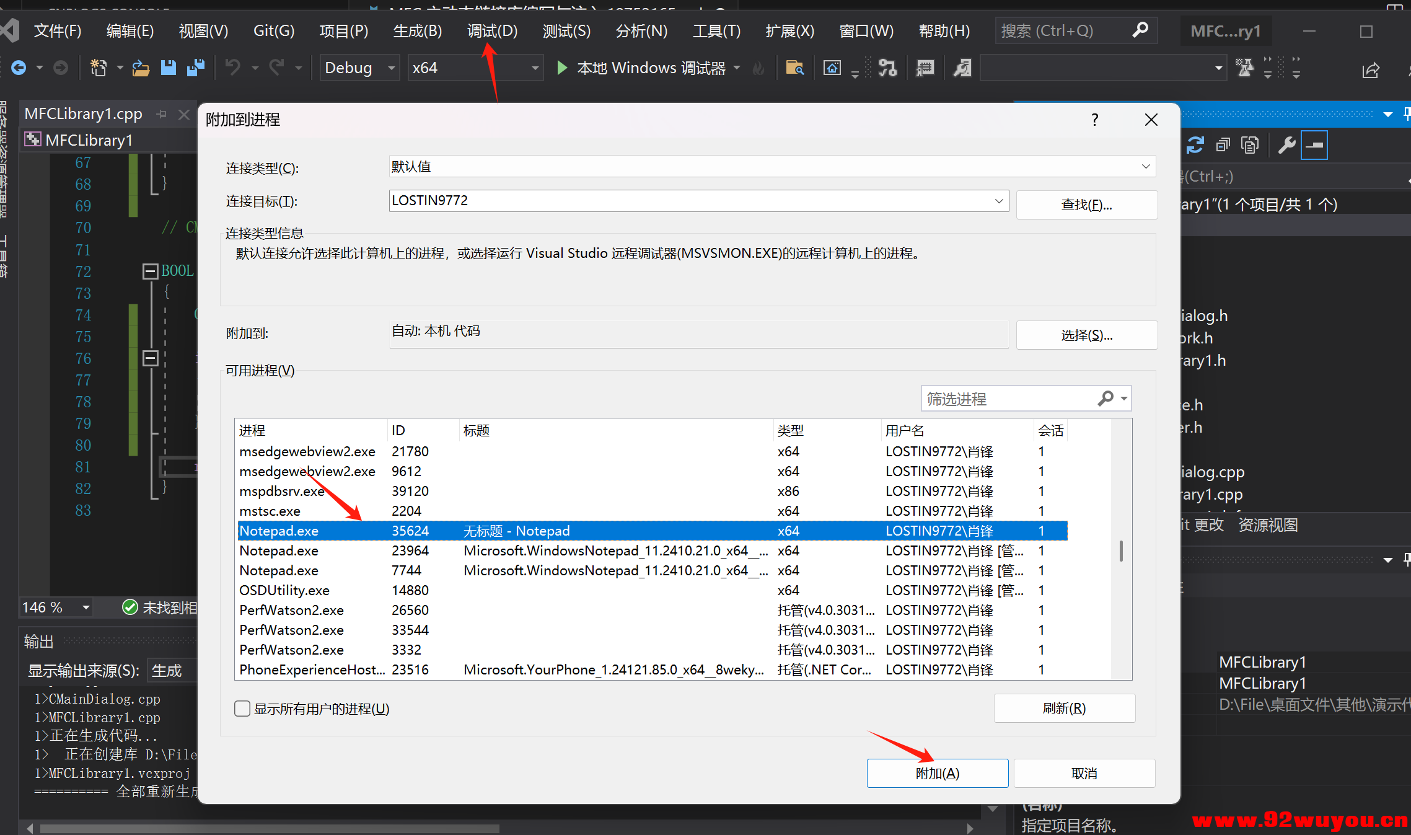Click the share icon at top right
The image size is (1411, 835).
pyautogui.click(x=1371, y=70)
